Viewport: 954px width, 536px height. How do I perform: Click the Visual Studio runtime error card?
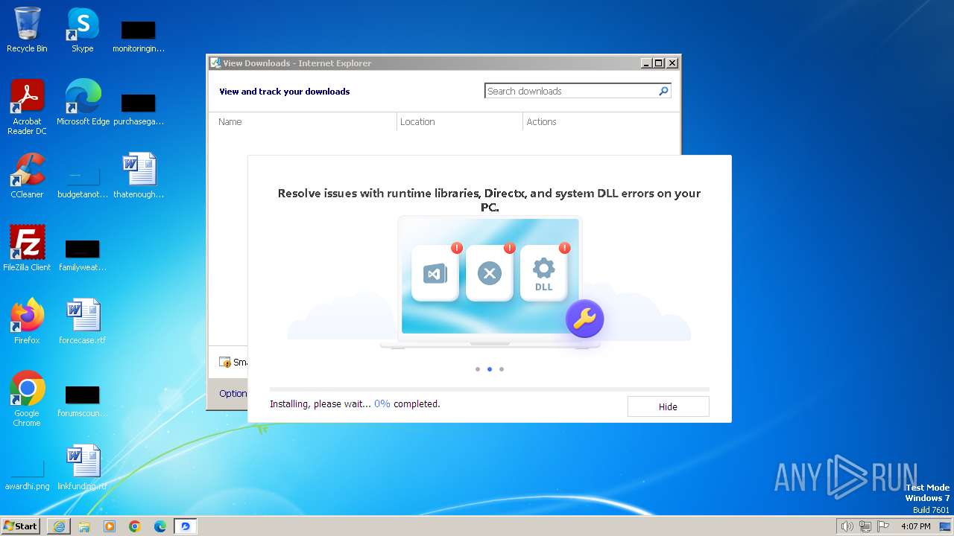click(435, 273)
